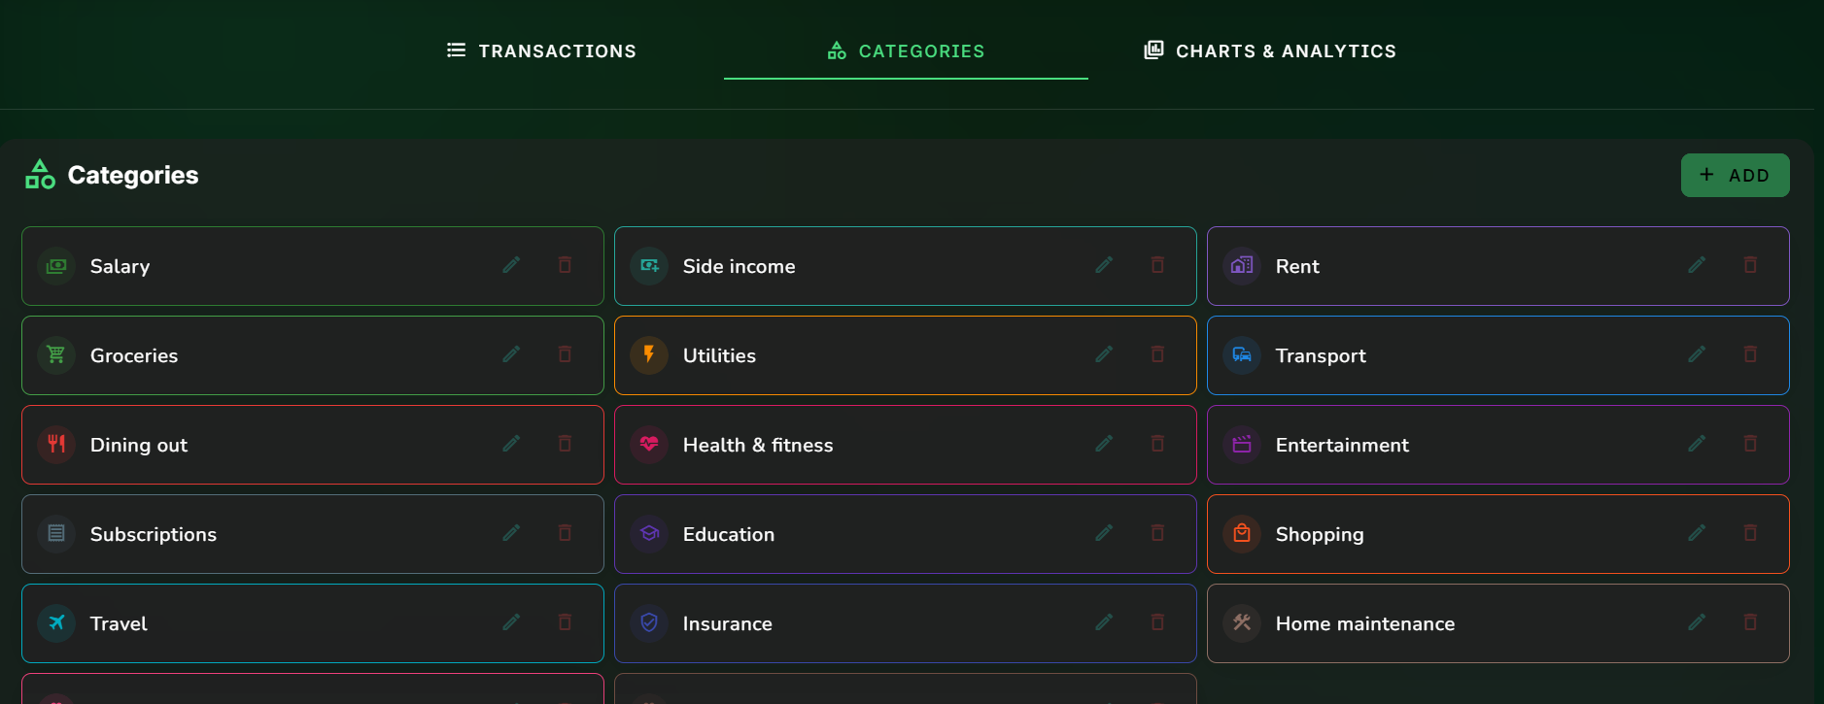Click the Utilities lightning bolt icon
This screenshot has height=704, width=1824.
pyautogui.click(x=649, y=355)
